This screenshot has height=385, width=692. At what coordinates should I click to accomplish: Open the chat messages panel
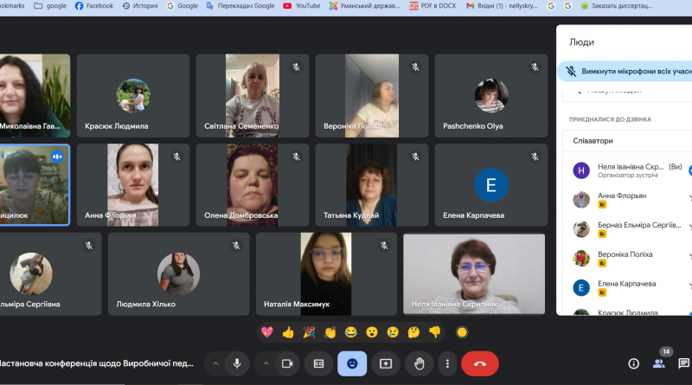click(683, 363)
